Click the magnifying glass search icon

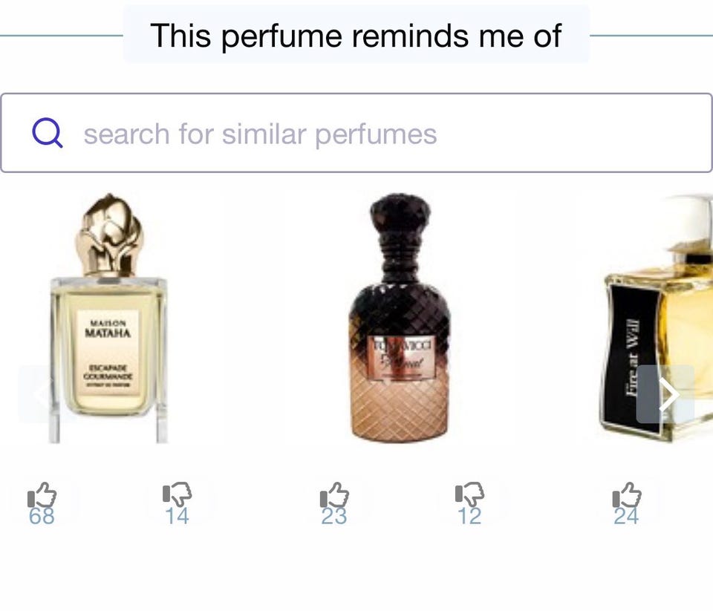coord(48,133)
